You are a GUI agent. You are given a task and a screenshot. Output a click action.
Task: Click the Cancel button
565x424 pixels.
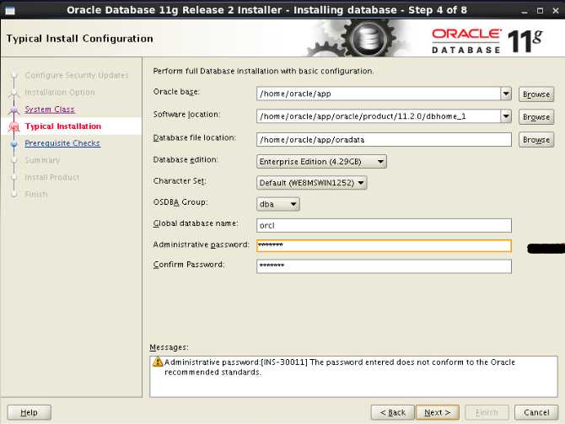(536, 412)
